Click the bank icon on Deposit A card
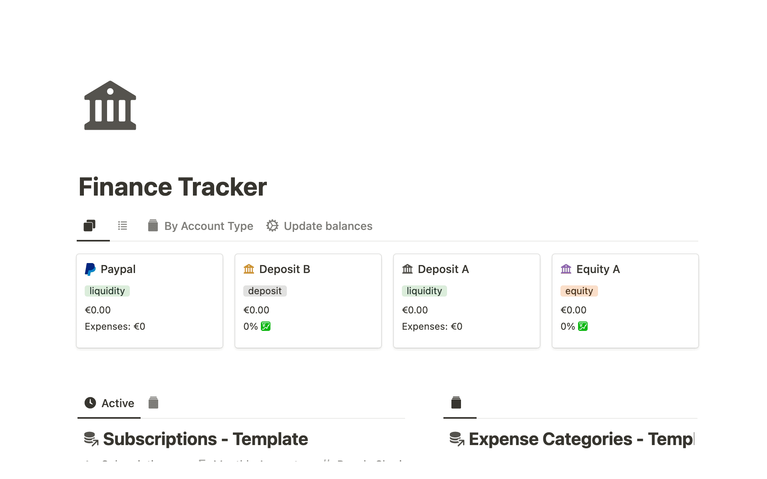Image resolution: width=767 pixels, height=479 pixels. pyautogui.click(x=407, y=269)
